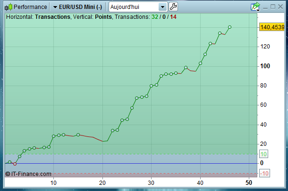Click the Performance title label

click(30, 7)
